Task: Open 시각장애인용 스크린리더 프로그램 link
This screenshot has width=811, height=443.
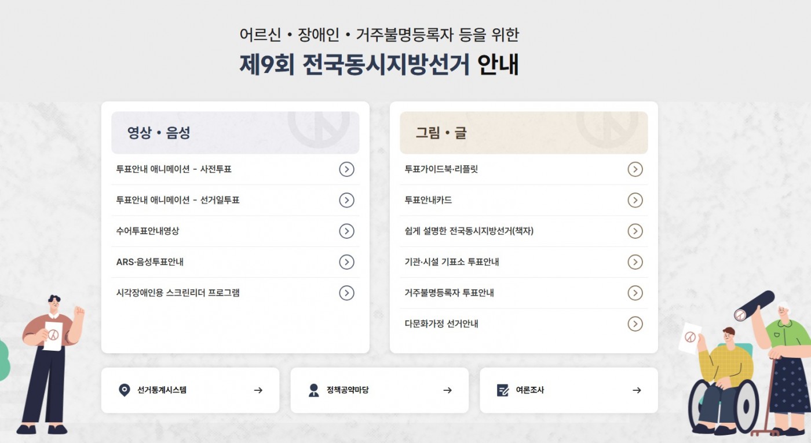Action: tap(235, 293)
